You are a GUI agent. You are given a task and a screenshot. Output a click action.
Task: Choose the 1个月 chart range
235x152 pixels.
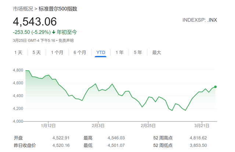(57, 52)
